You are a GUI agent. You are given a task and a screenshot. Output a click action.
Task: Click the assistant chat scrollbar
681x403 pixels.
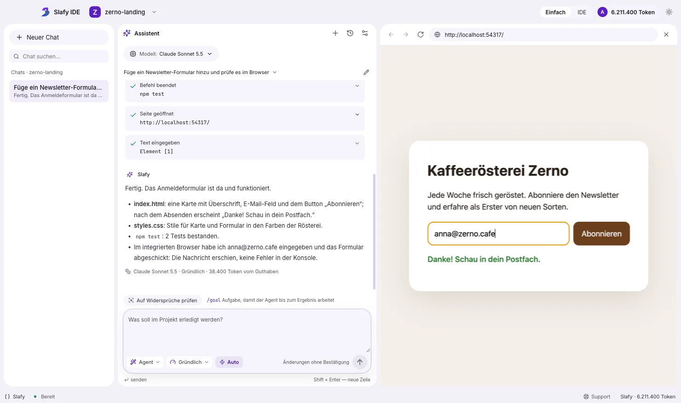pos(374,231)
